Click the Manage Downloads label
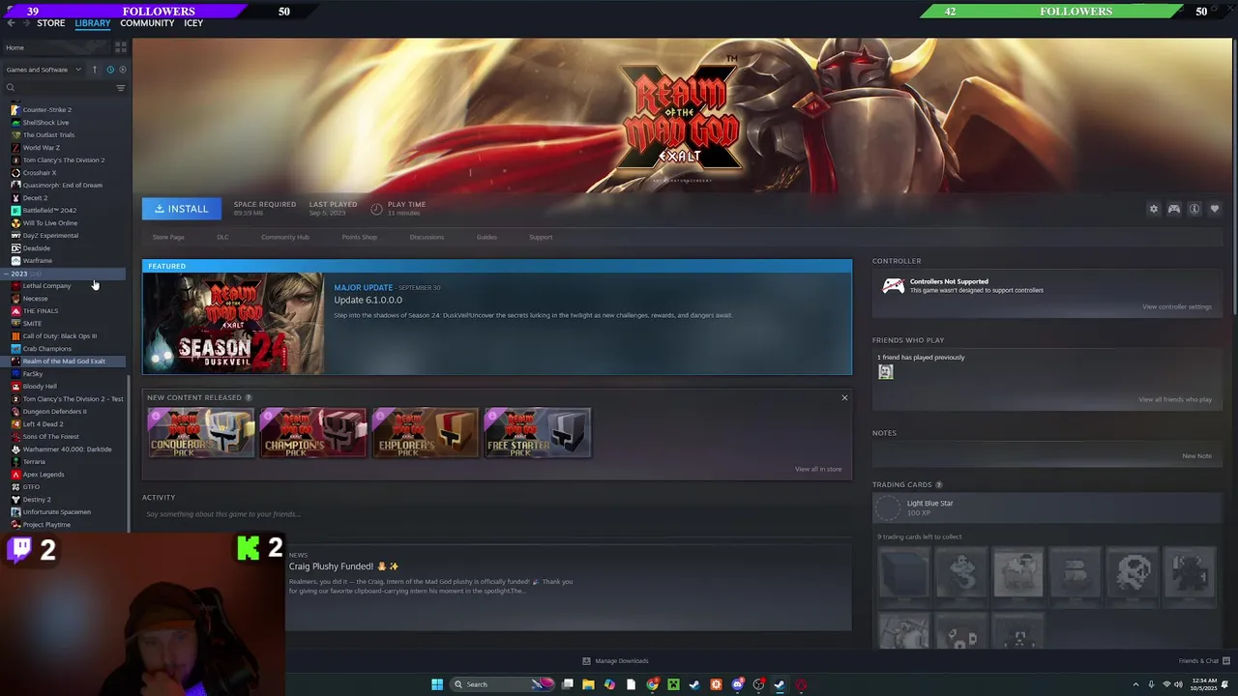The height and width of the screenshot is (696, 1238). 622,661
